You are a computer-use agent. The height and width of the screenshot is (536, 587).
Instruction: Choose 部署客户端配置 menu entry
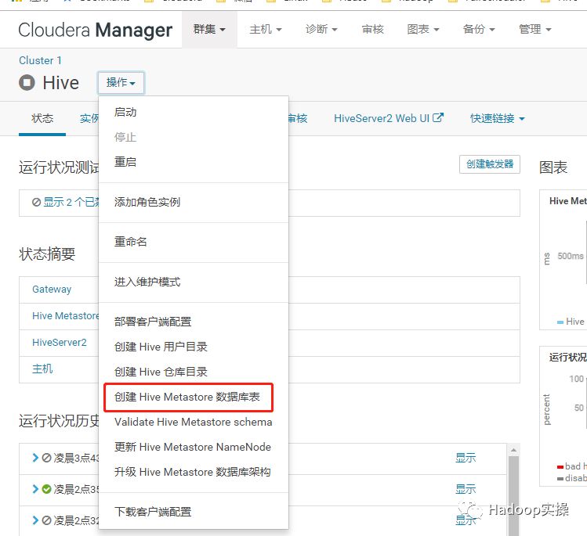[x=193, y=322]
